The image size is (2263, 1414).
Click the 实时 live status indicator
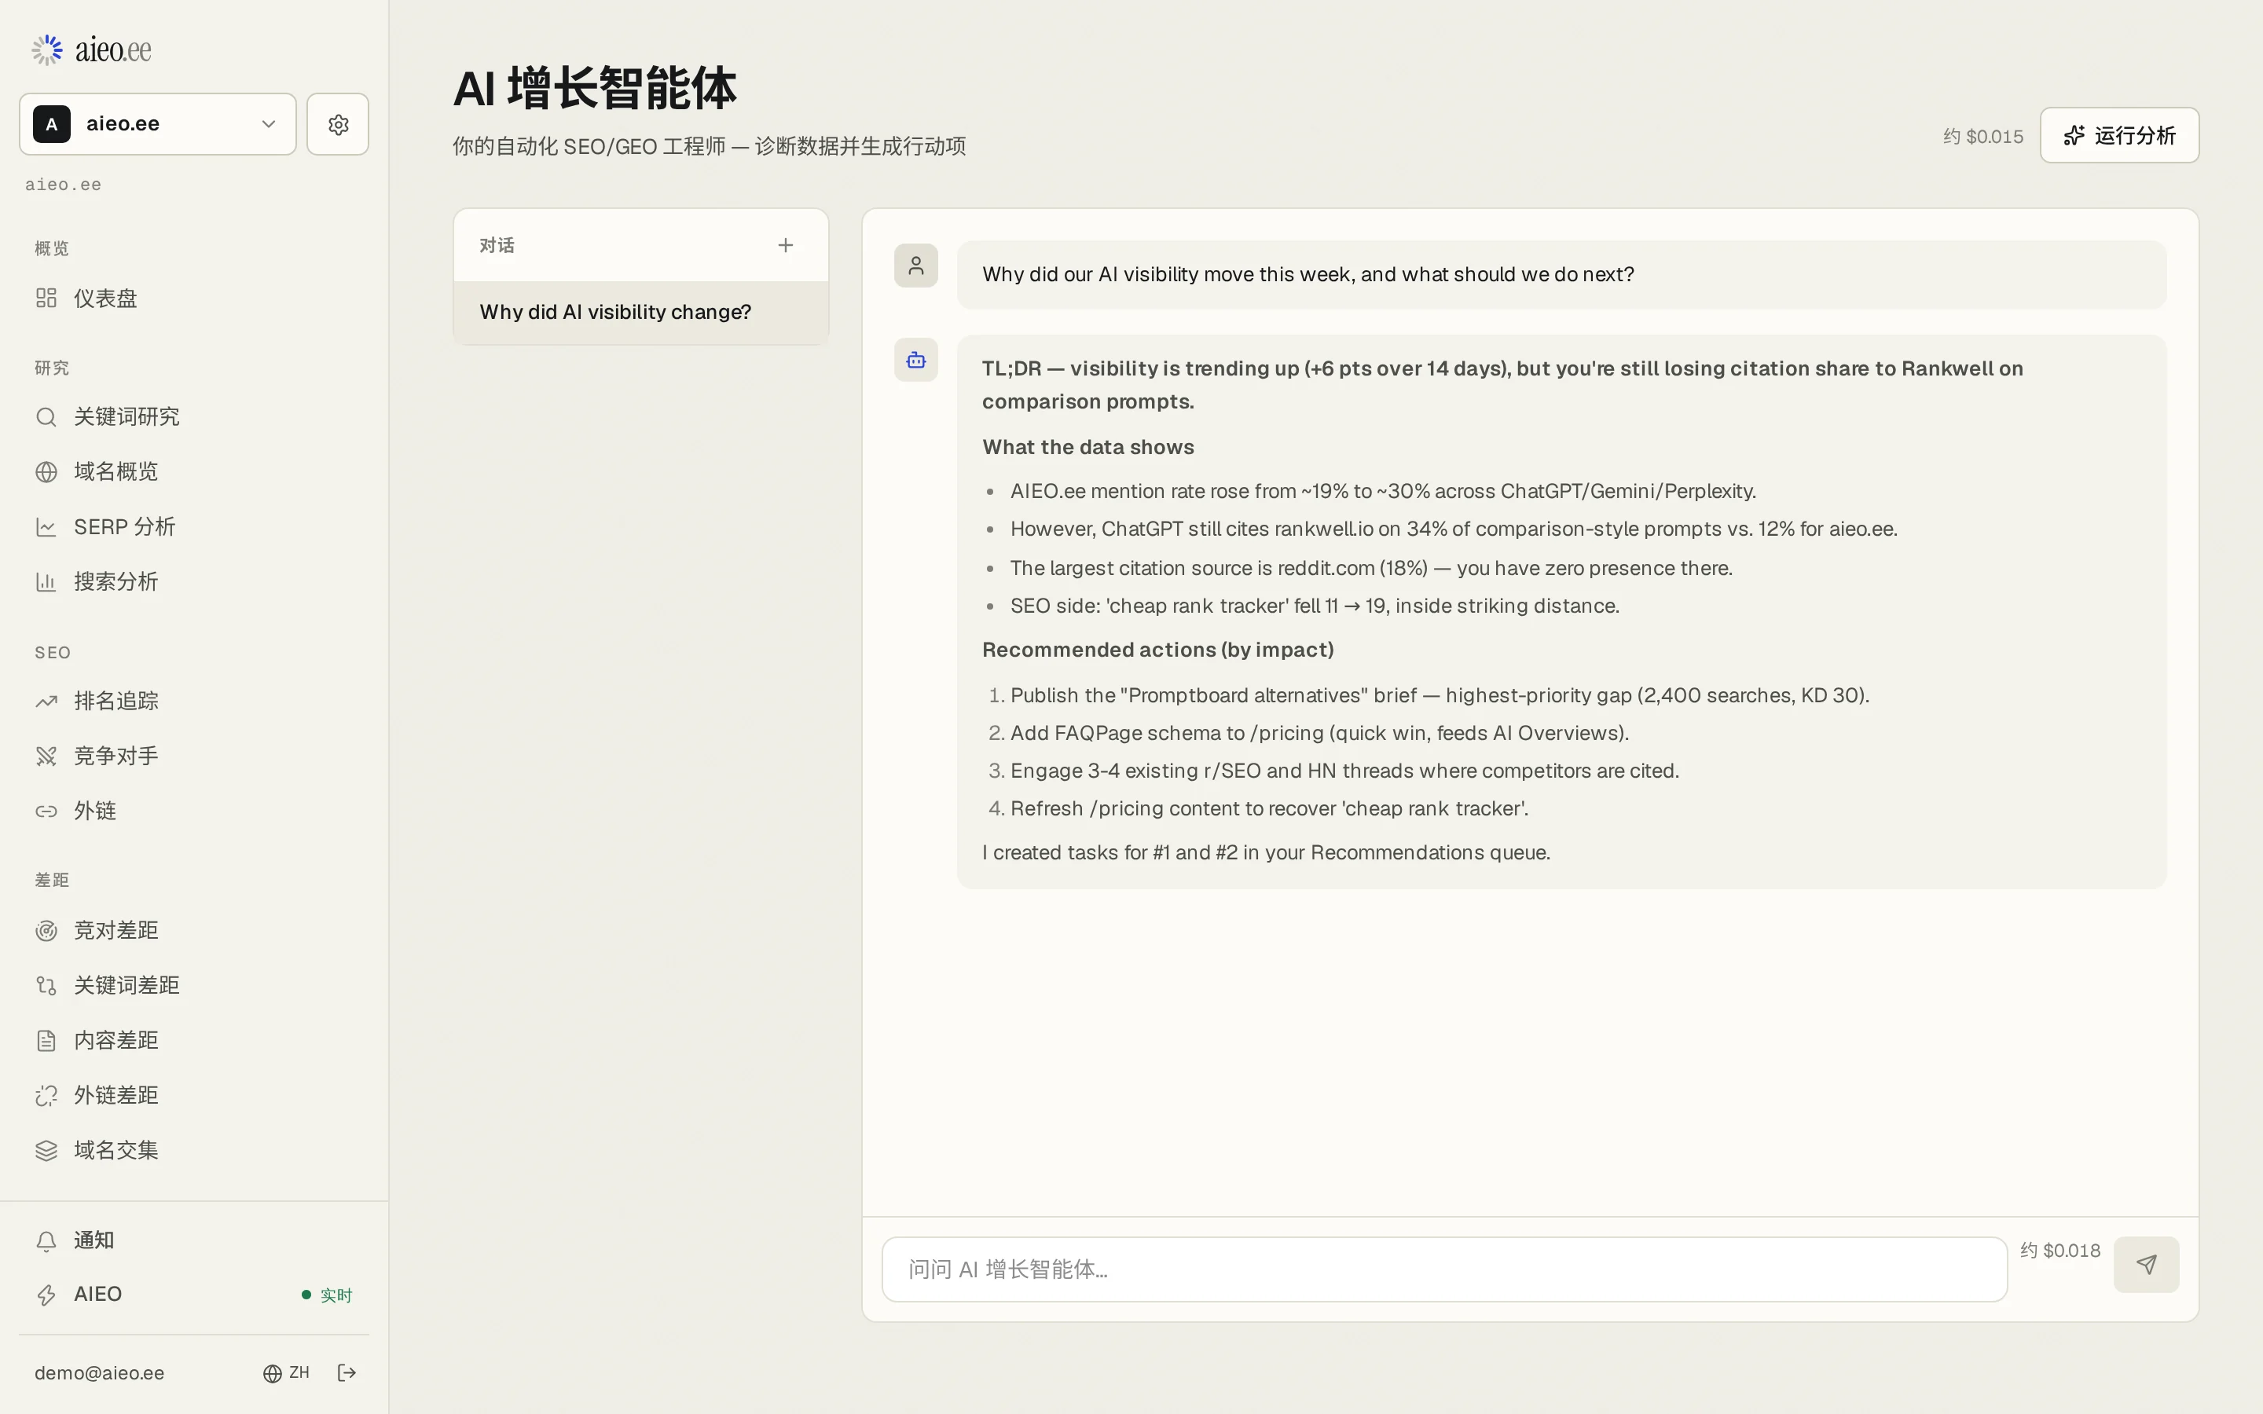(326, 1295)
